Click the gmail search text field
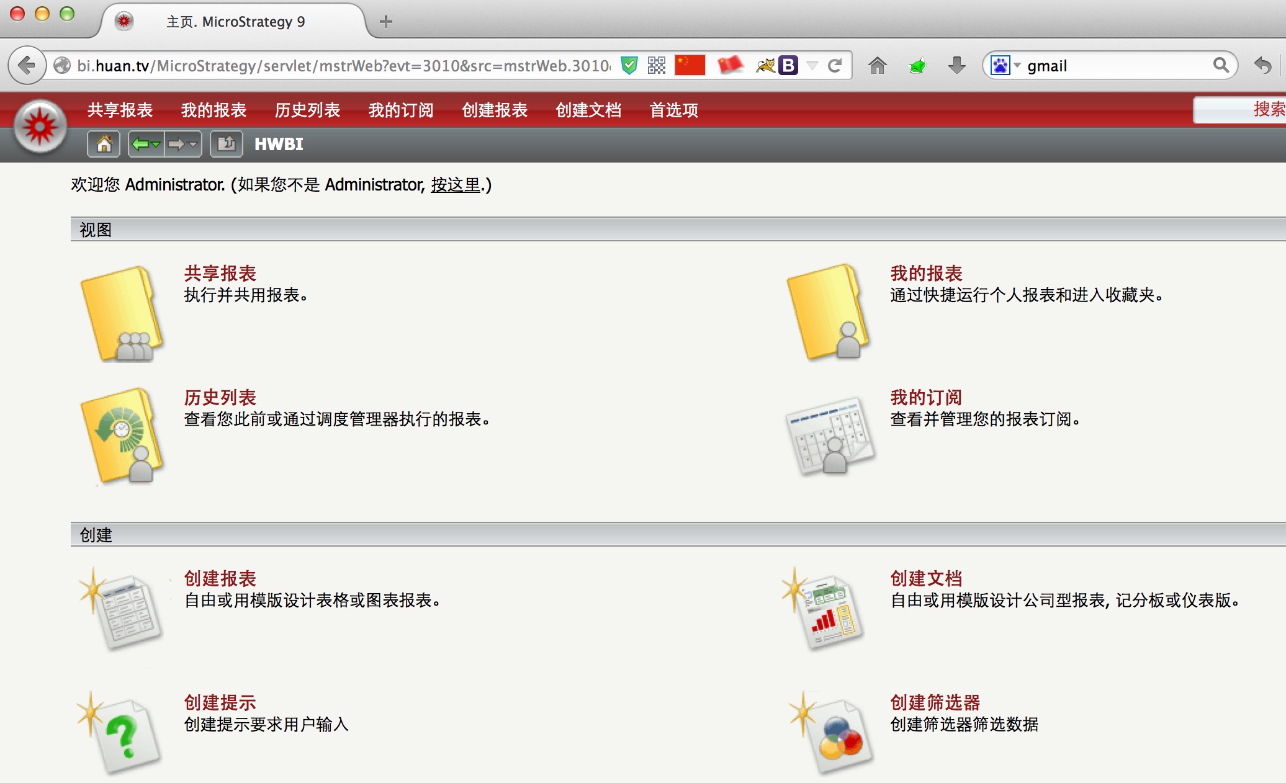Viewport: 1286px width, 783px height. (x=1117, y=66)
